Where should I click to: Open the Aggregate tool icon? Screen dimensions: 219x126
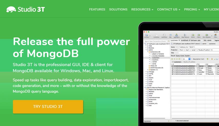point(176,35)
